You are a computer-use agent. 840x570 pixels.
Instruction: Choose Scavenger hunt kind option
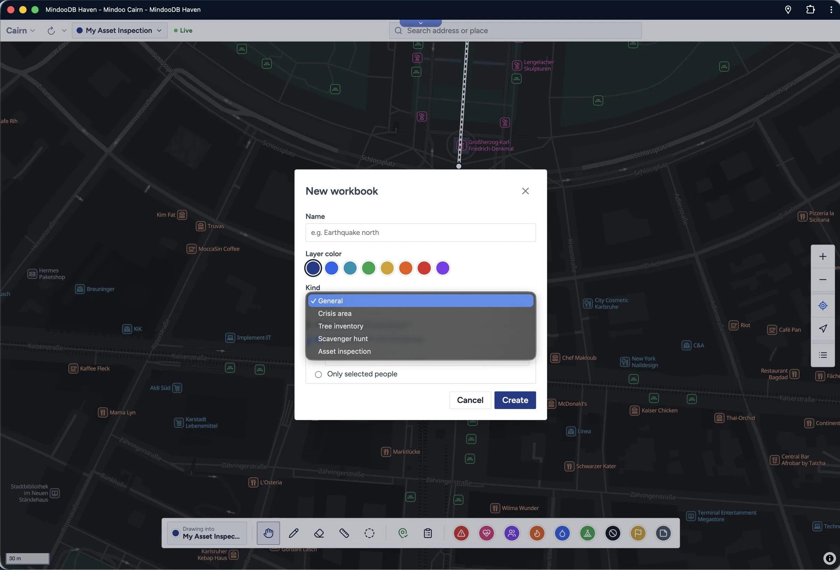pyautogui.click(x=420, y=339)
